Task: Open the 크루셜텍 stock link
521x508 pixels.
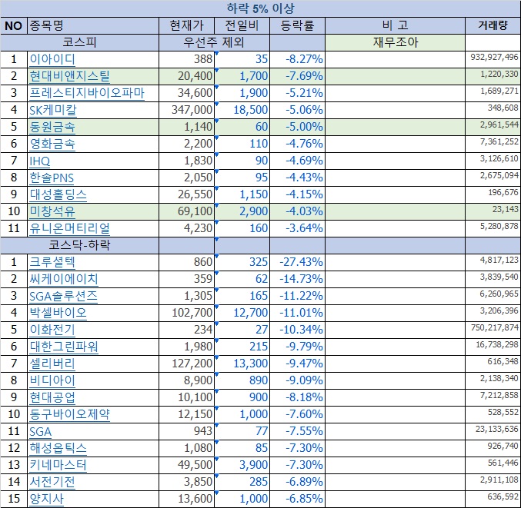Action: pos(52,263)
